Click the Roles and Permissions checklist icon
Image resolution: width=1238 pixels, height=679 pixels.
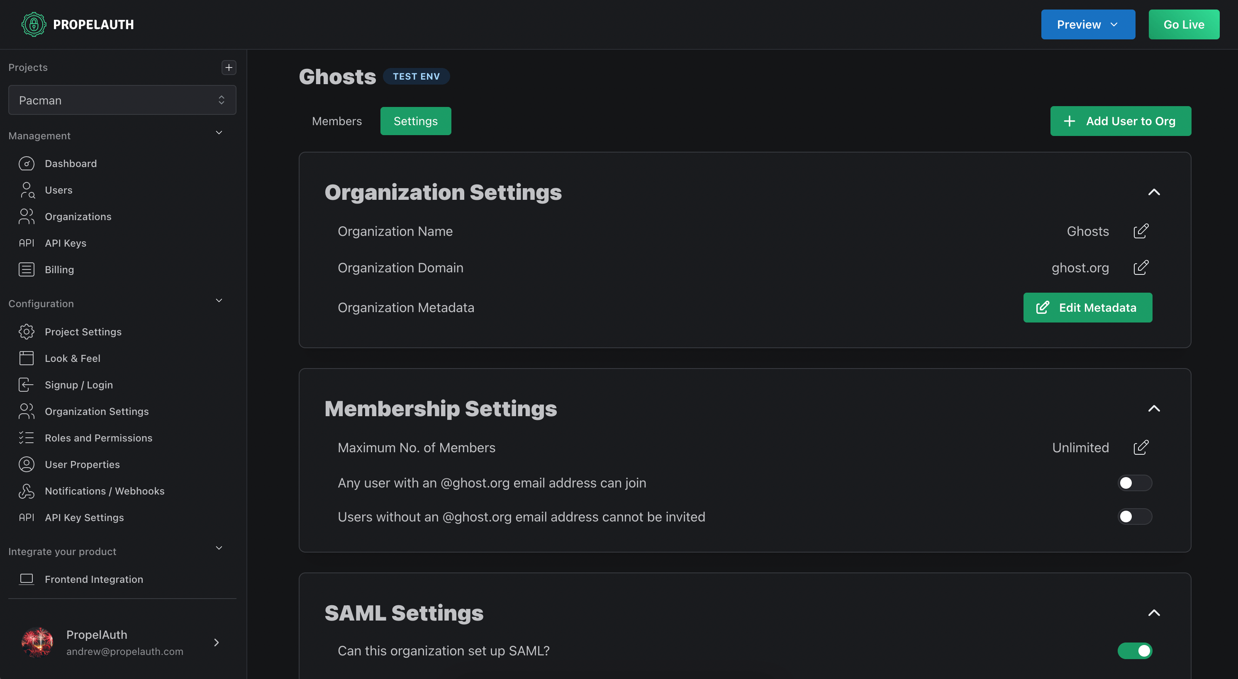(x=27, y=438)
